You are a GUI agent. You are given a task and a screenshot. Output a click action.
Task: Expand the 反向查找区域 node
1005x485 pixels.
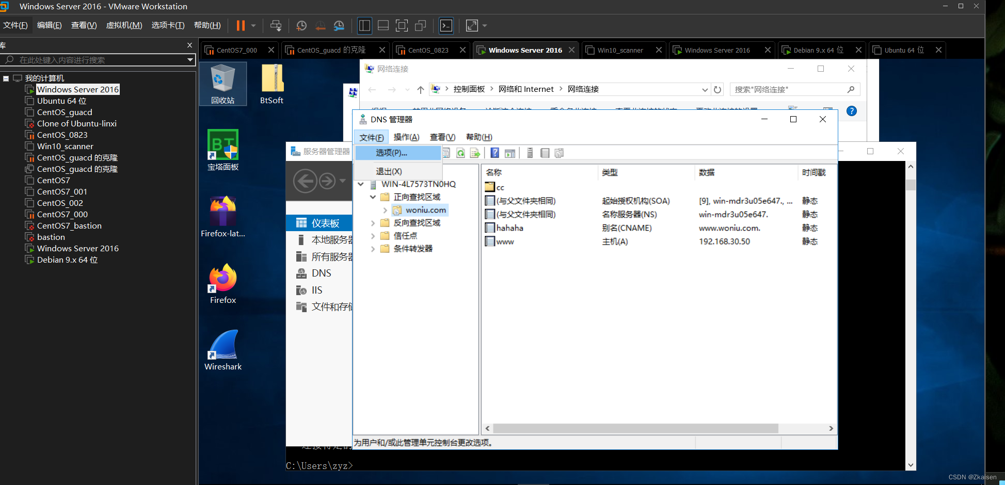pyautogui.click(x=373, y=223)
